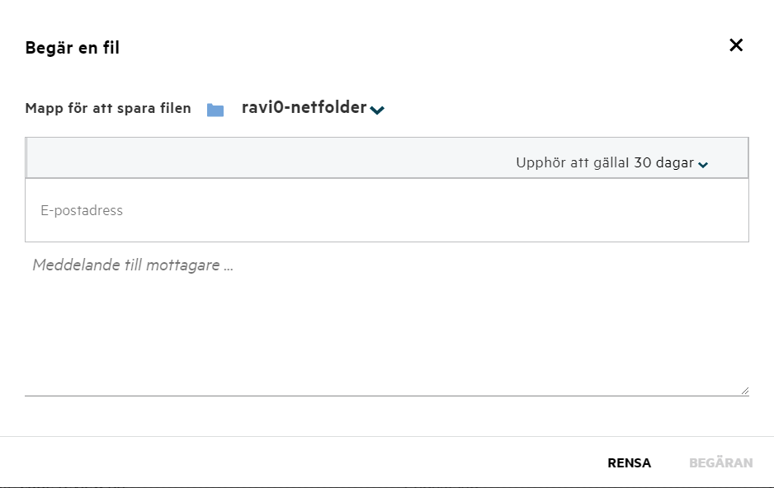The width and height of the screenshot is (774, 488).
Task: Click the Mapp för att spara filen label
Action: (108, 109)
